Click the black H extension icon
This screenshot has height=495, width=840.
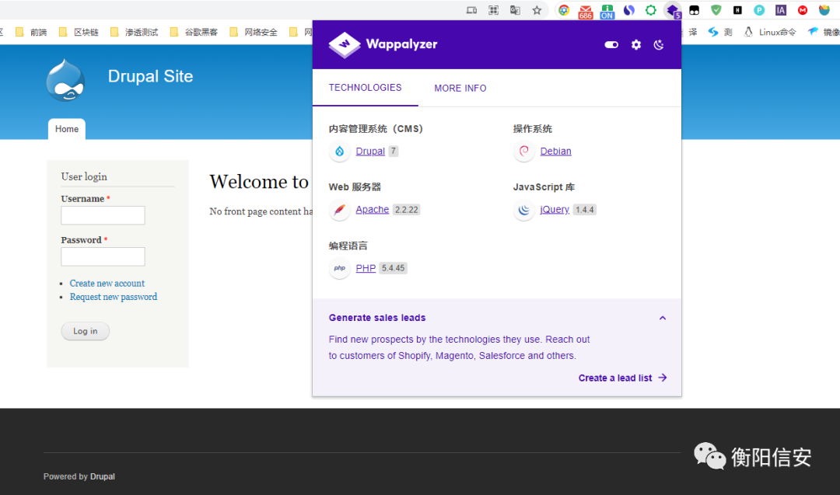coord(737,10)
